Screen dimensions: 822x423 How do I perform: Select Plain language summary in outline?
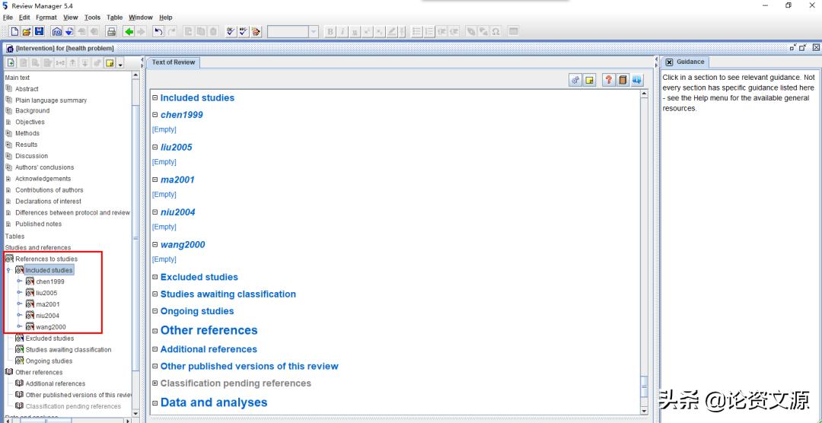pos(51,100)
